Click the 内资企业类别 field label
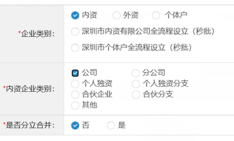Screen dimensions: 234x141 click(x=30, y=89)
